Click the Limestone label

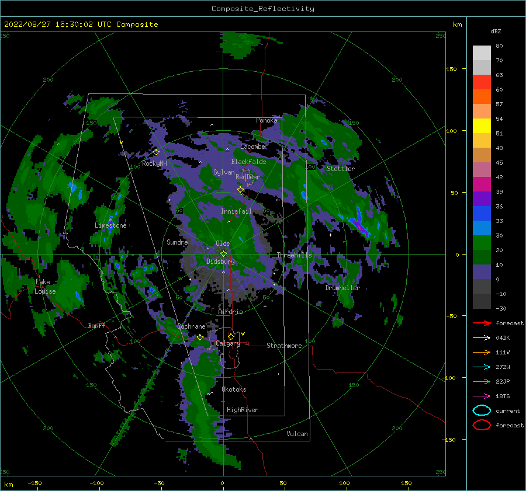110,225
